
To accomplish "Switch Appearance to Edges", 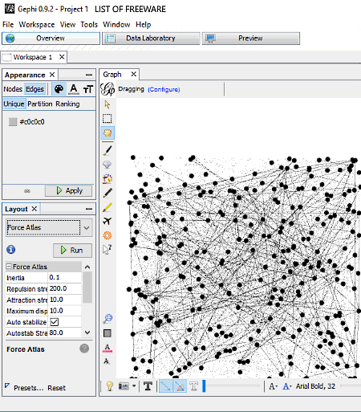I will pos(34,89).
